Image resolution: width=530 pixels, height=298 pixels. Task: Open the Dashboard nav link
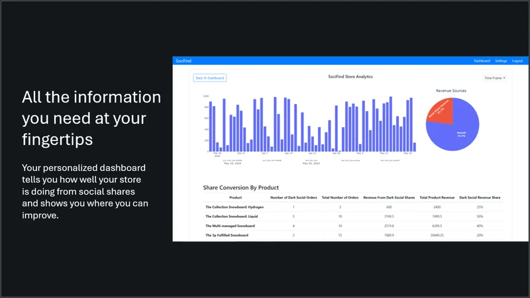(482, 61)
